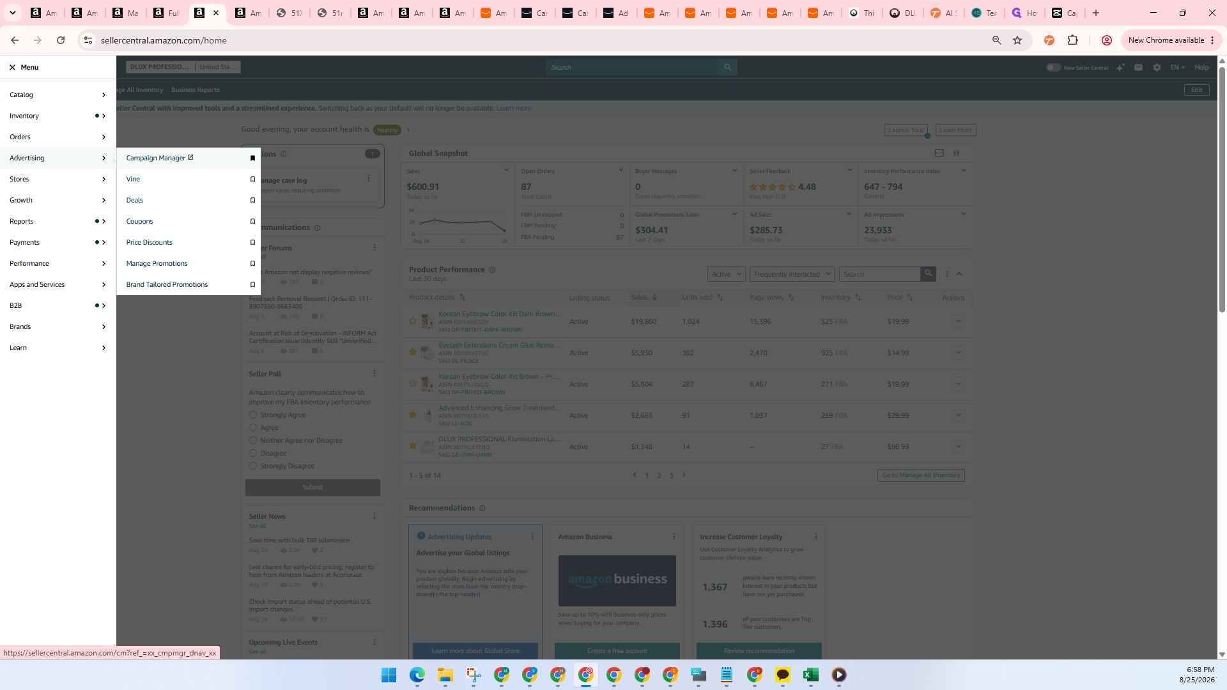Select Strongly Disagree poll option
The width and height of the screenshot is (1227, 690).
pos(253,466)
